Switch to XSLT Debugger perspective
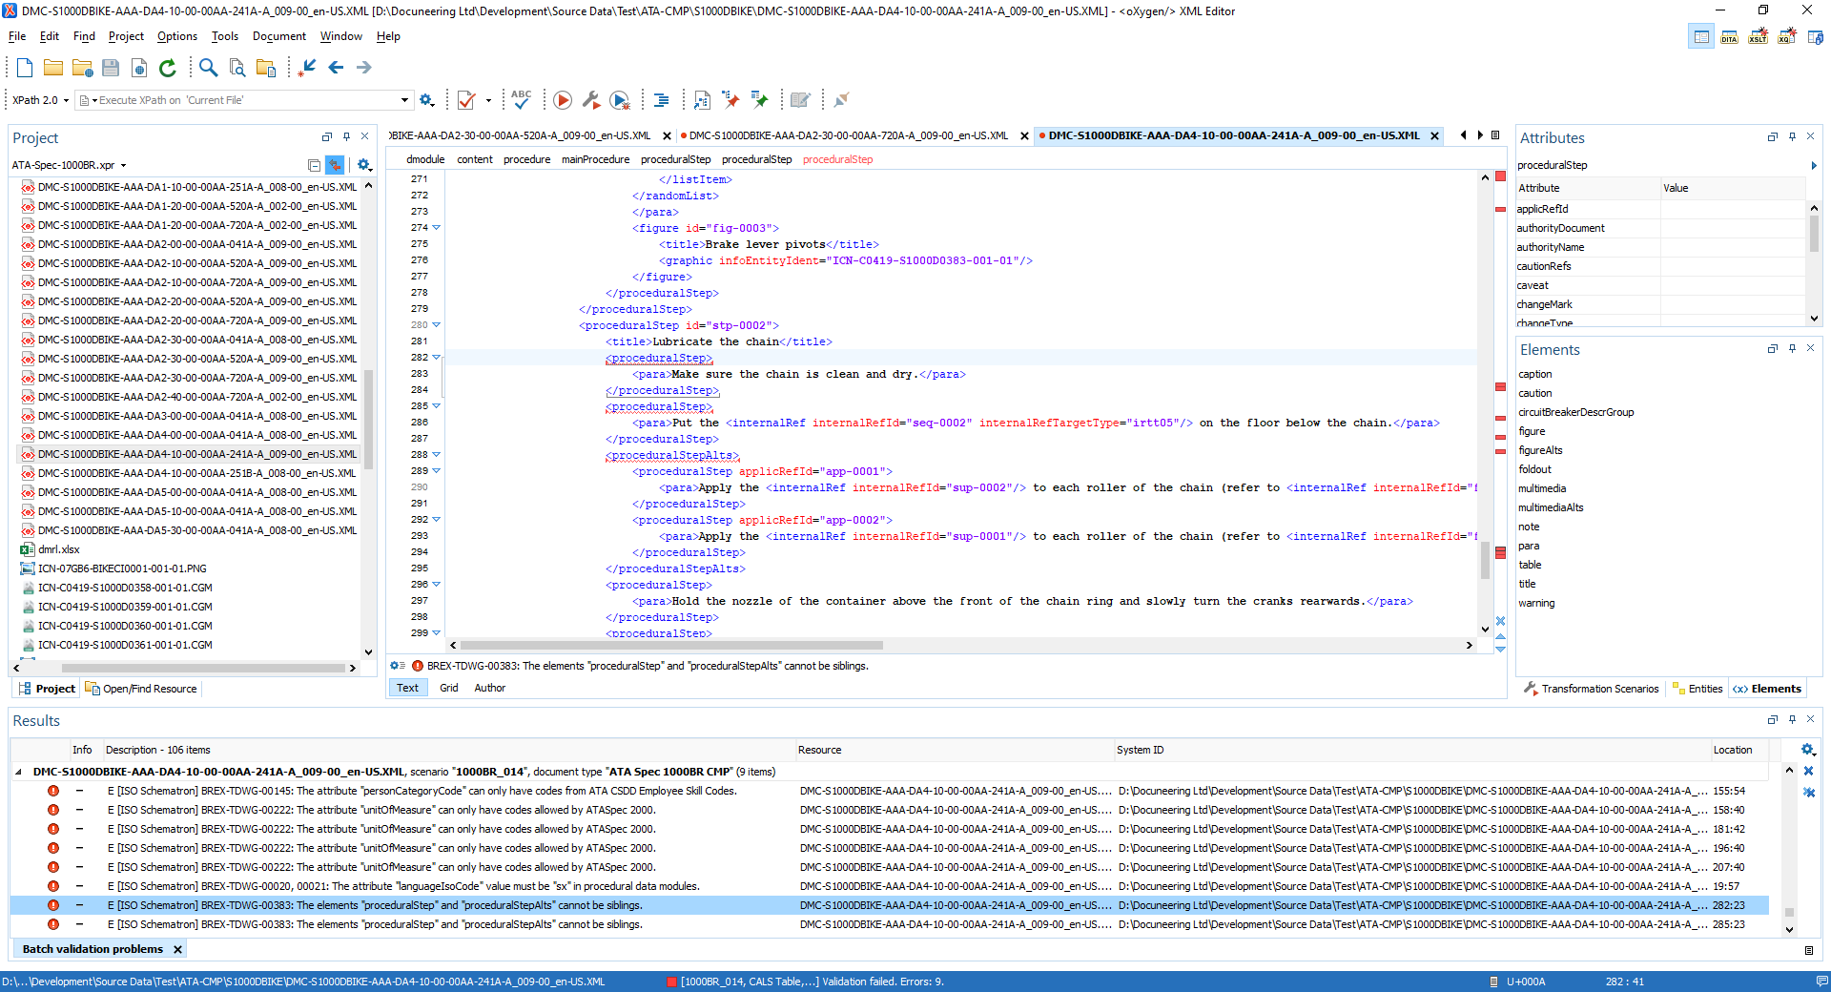The width and height of the screenshot is (1831, 992). point(1758,36)
